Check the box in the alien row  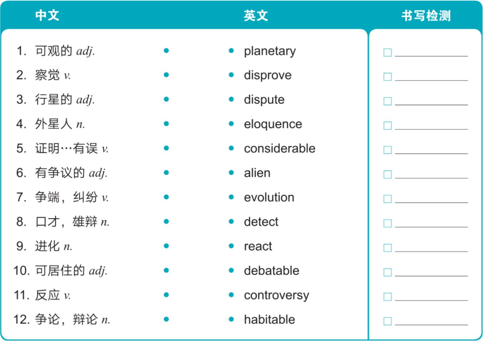pos(388,174)
